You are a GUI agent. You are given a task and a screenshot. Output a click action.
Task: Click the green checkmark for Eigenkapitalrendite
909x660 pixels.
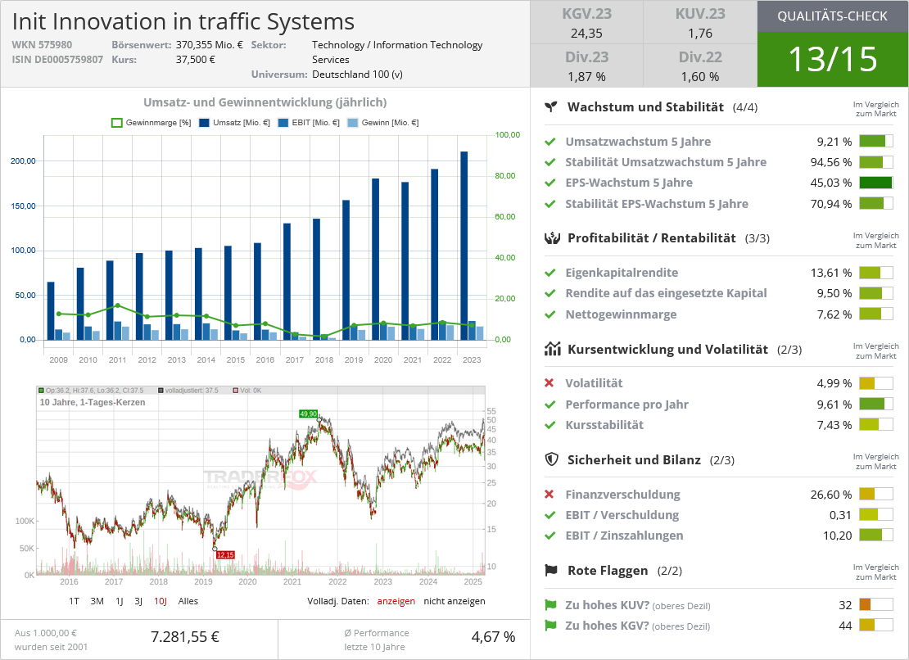[550, 273]
